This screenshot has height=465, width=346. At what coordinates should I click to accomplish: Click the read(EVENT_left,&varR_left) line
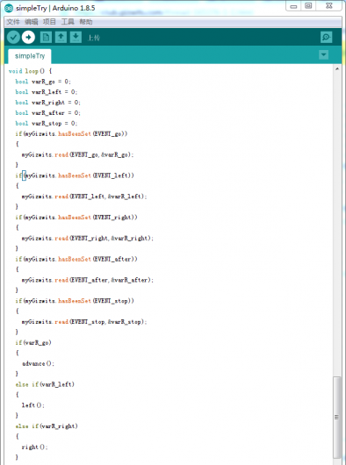click(84, 197)
